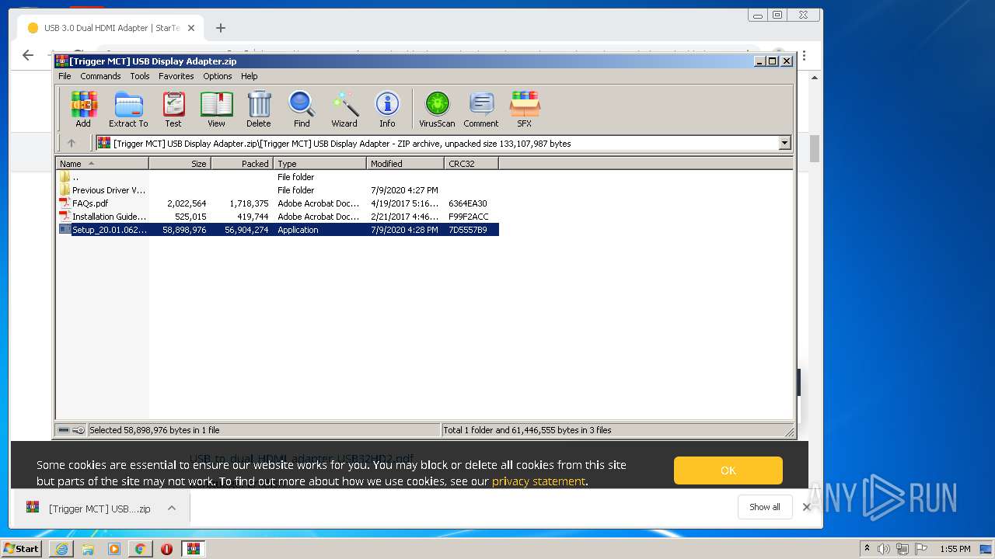Open the Chrome three-dot menu
This screenshot has height=559, width=995.
805,55
